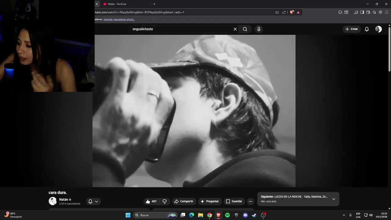Open volume control in system tray

(371, 215)
